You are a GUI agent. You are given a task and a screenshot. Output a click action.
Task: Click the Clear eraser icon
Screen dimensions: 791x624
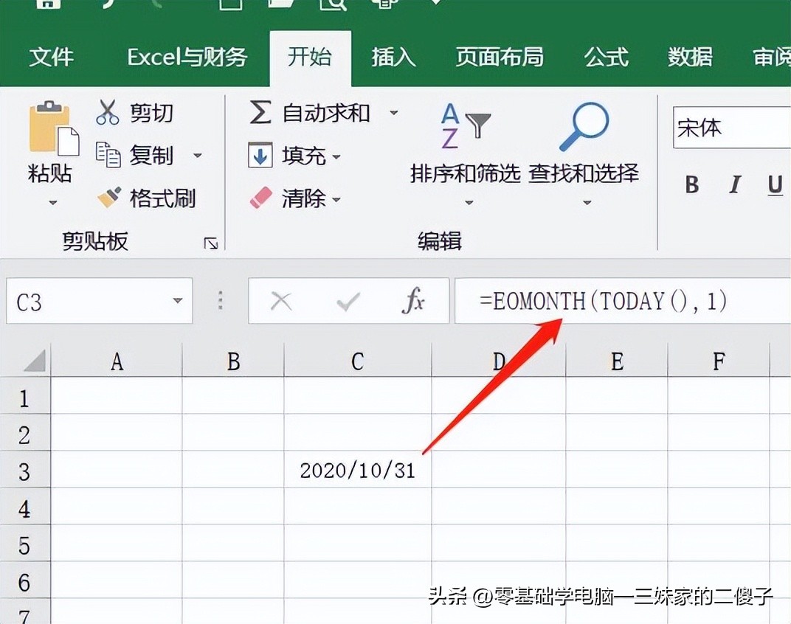click(x=260, y=198)
